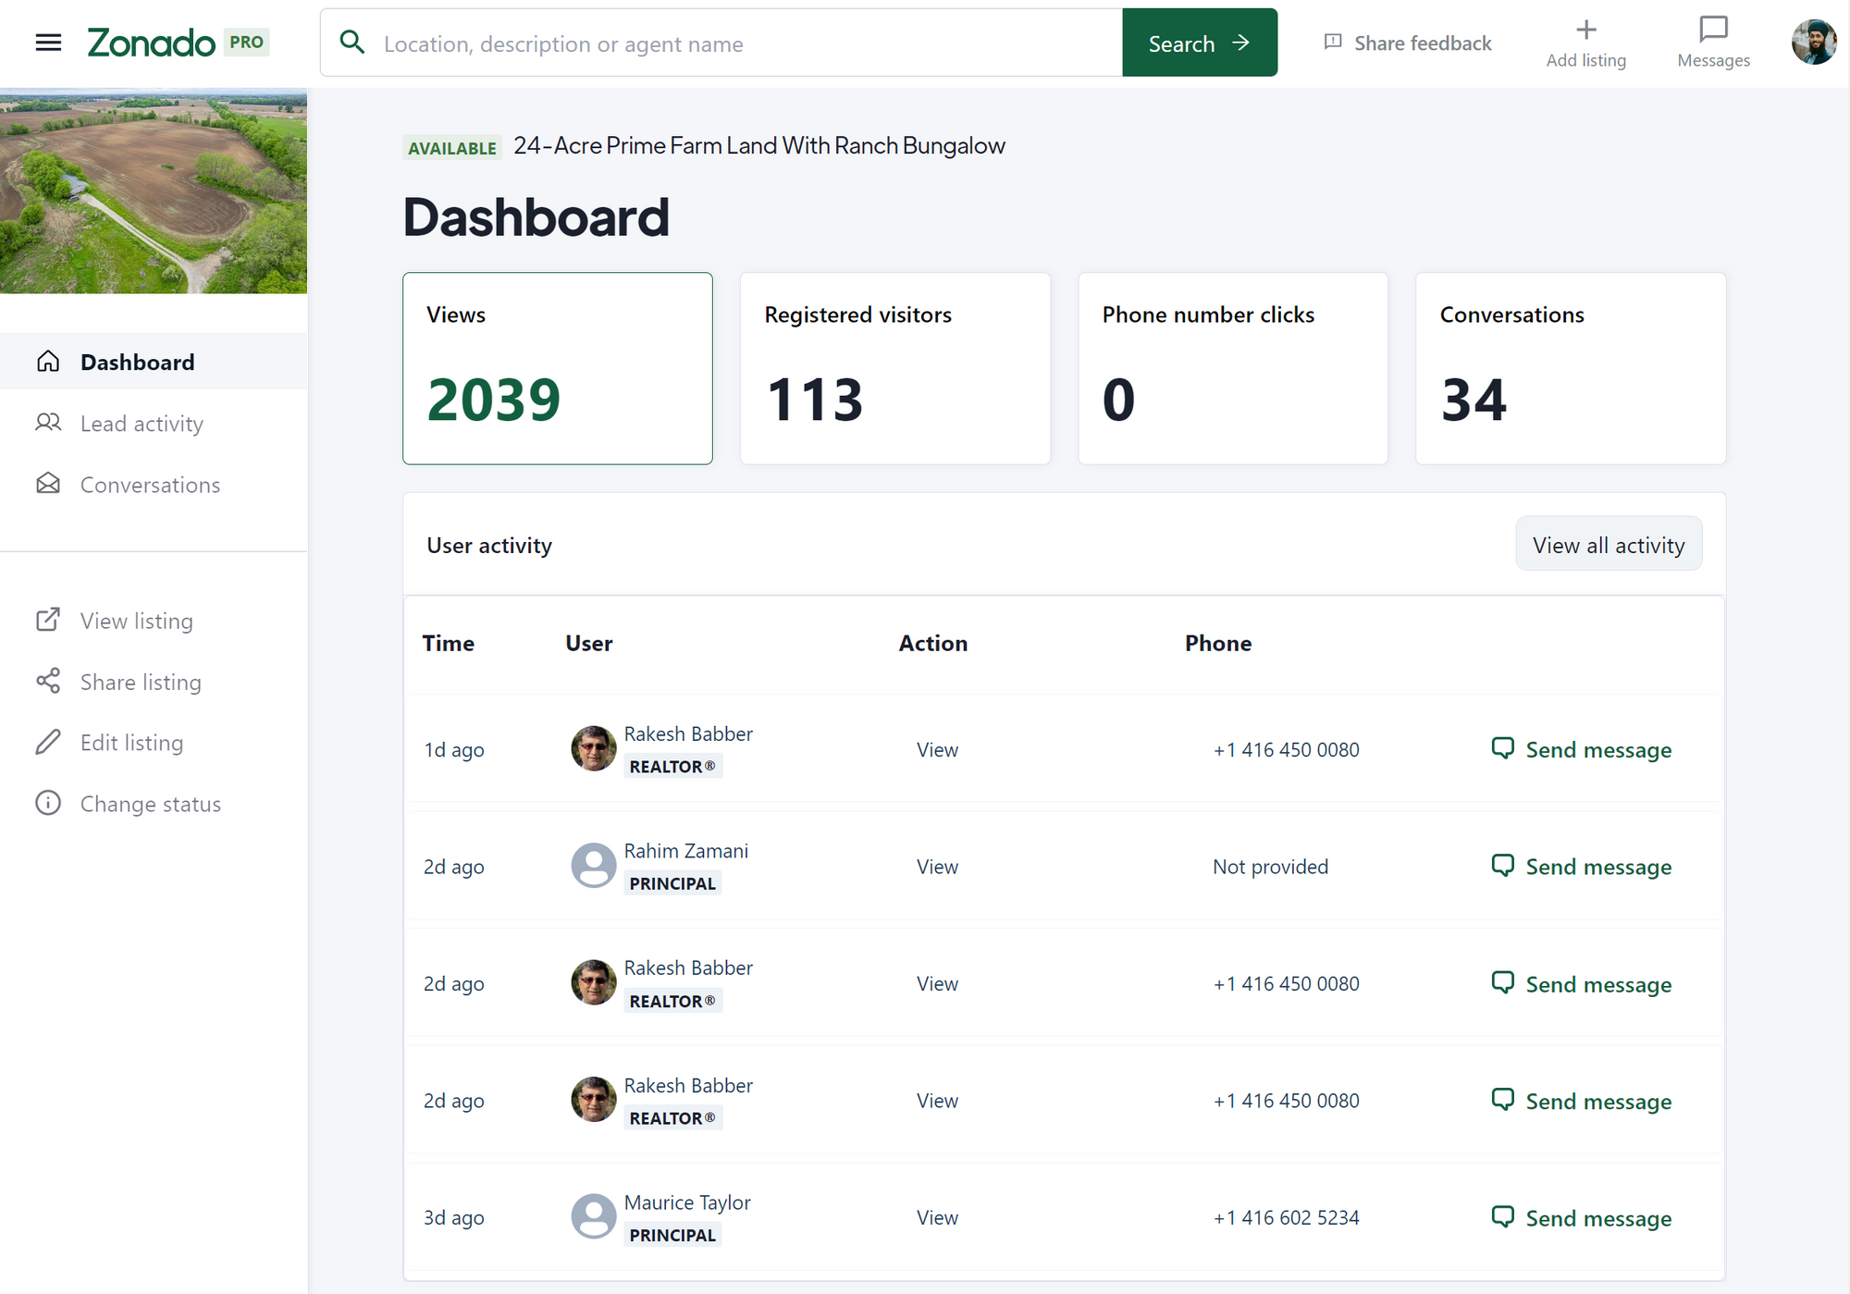Open the hamburger menu icon
Screen dimensions: 1850x1294
(x=48, y=43)
